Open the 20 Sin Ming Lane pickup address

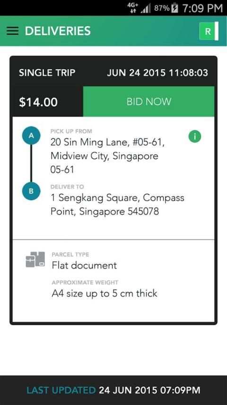tap(108, 156)
